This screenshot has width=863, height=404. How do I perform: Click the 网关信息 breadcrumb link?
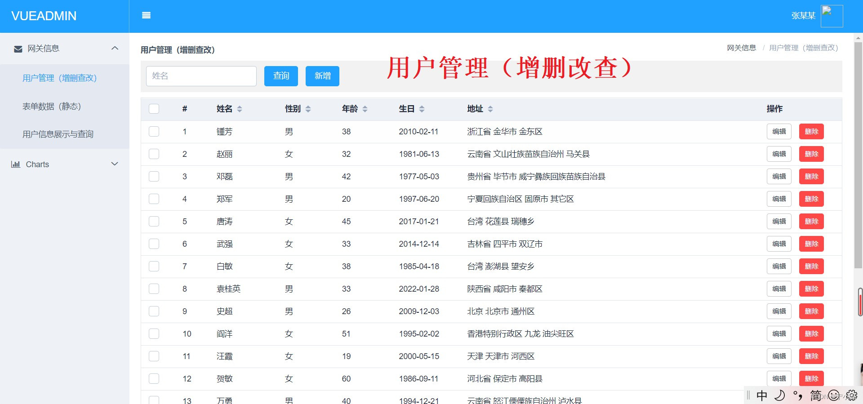[742, 48]
